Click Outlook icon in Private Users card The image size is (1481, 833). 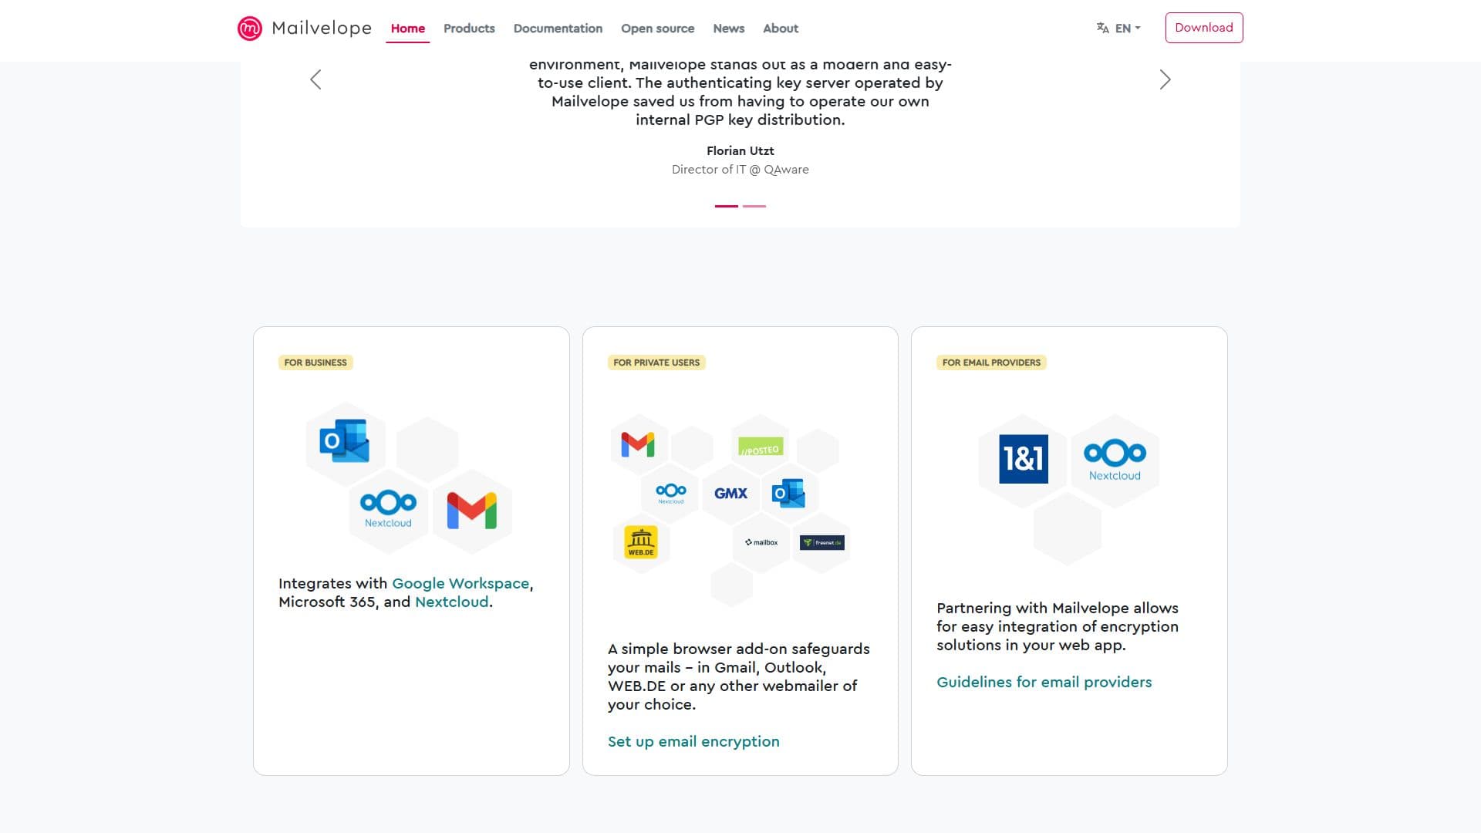click(x=788, y=493)
